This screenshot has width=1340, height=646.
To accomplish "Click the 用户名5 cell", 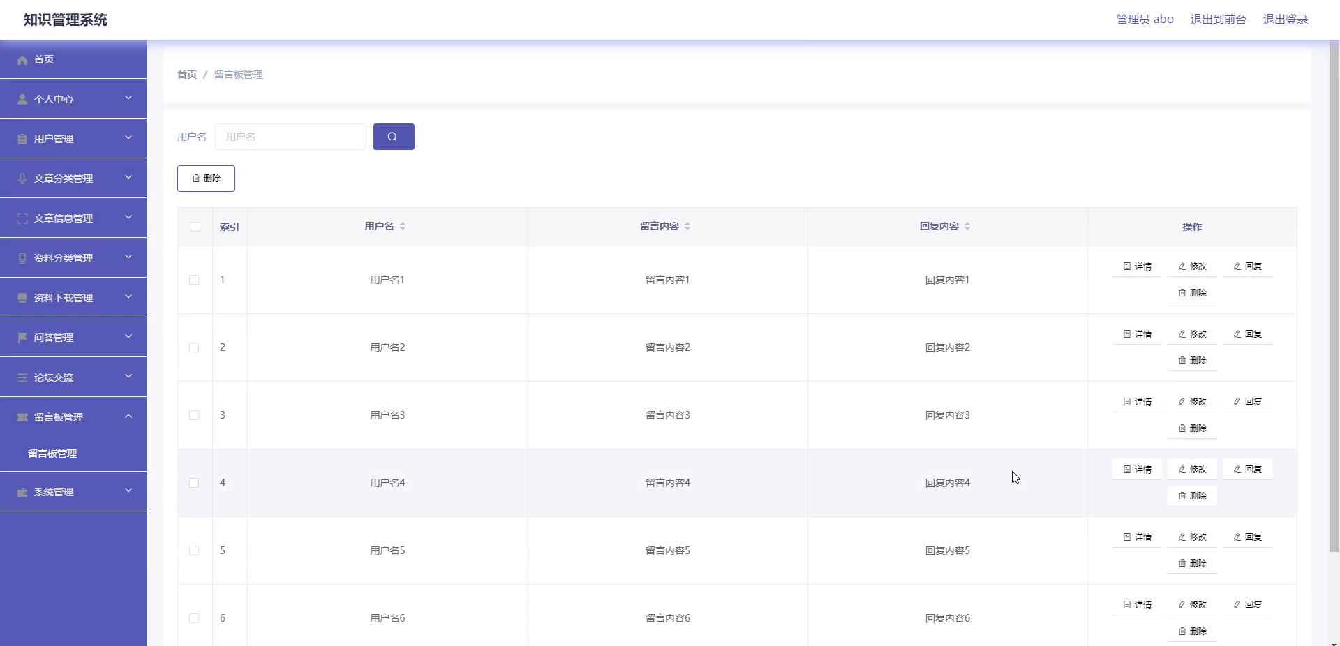I will pyautogui.click(x=387, y=550).
